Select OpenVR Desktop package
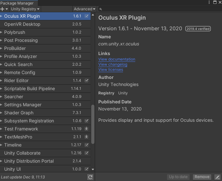The height and width of the screenshot is (181, 222). [45, 24]
